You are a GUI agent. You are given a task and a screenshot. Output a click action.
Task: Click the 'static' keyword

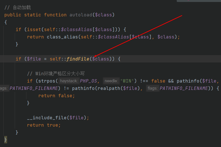coord(33,15)
